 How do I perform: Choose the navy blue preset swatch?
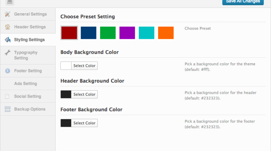(89, 33)
